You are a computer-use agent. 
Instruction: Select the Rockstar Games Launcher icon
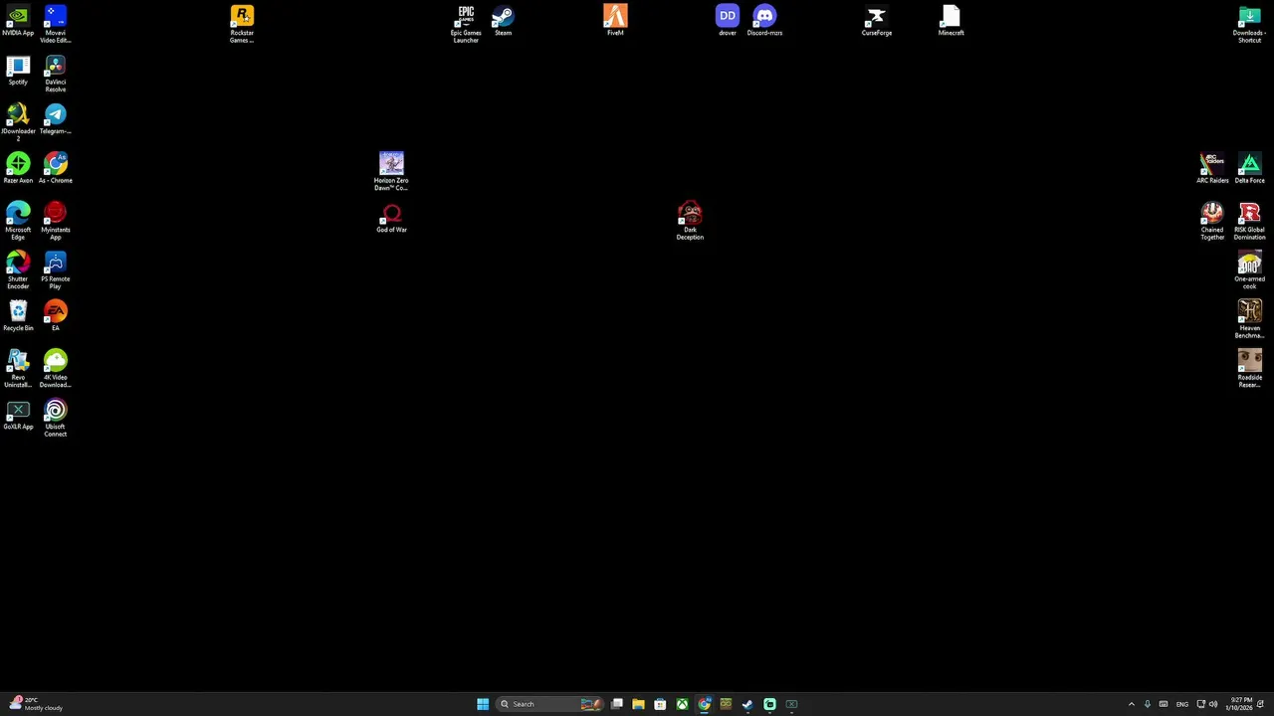(x=242, y=24)
